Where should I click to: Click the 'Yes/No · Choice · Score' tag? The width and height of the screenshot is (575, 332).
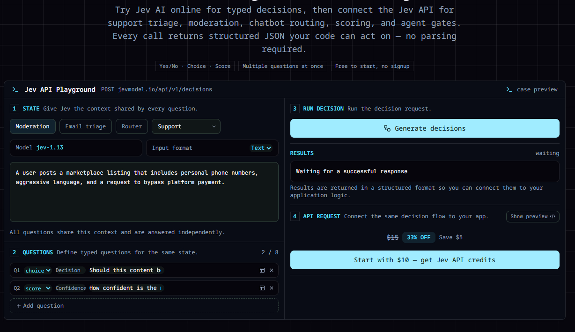[x=195, y=66]
